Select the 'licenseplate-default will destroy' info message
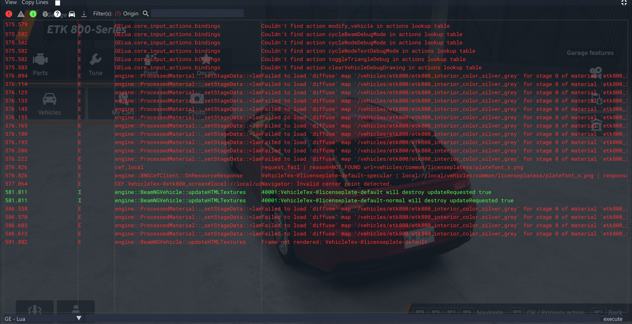This screenshot has height=324, width=632. pos(376,192)
